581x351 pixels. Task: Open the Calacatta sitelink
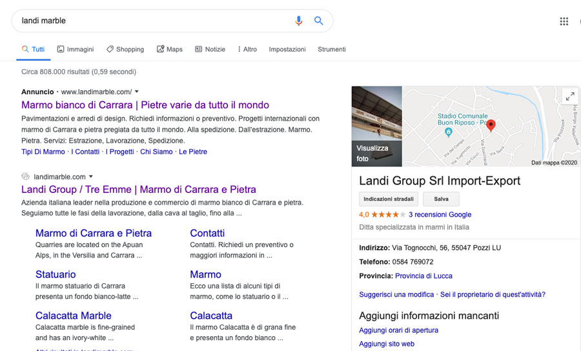pyautogui.click(x=211, y=316)
